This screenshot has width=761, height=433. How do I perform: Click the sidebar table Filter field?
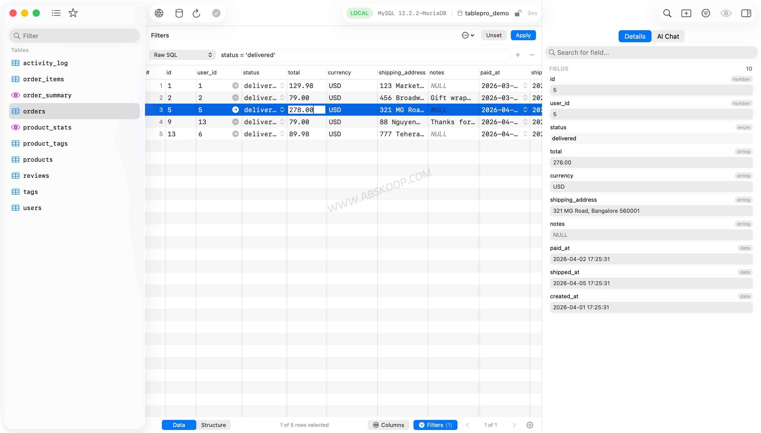pyautogui.click(x=74, y=36)
